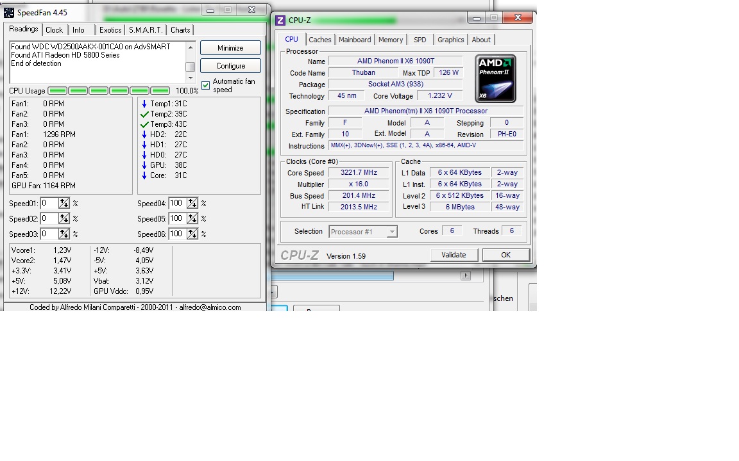The width and height of the screenshot is (739, 461).
Task: Toggle Automatic fan speed checkbox
Action: [205, 85]
